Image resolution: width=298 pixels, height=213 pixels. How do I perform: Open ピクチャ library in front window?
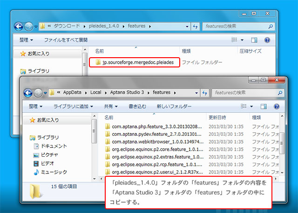[x=46, y=155]
